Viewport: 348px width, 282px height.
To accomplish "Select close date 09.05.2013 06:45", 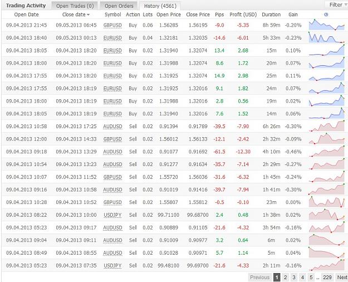I will 76,25.
